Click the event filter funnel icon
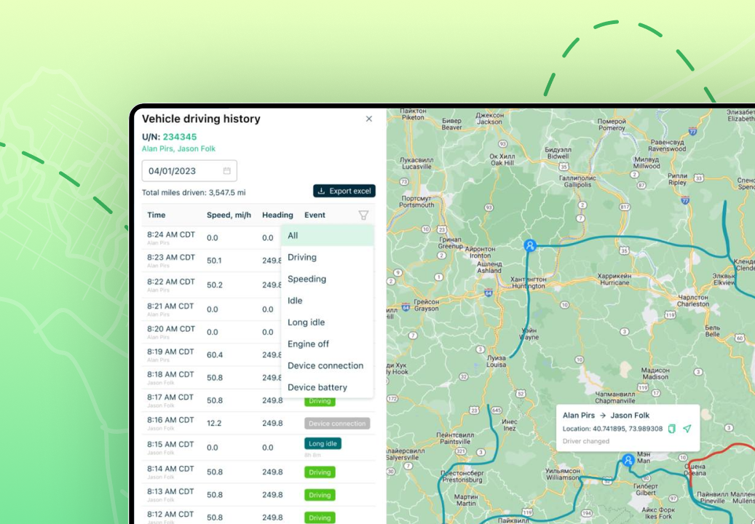 click(363, 215)
